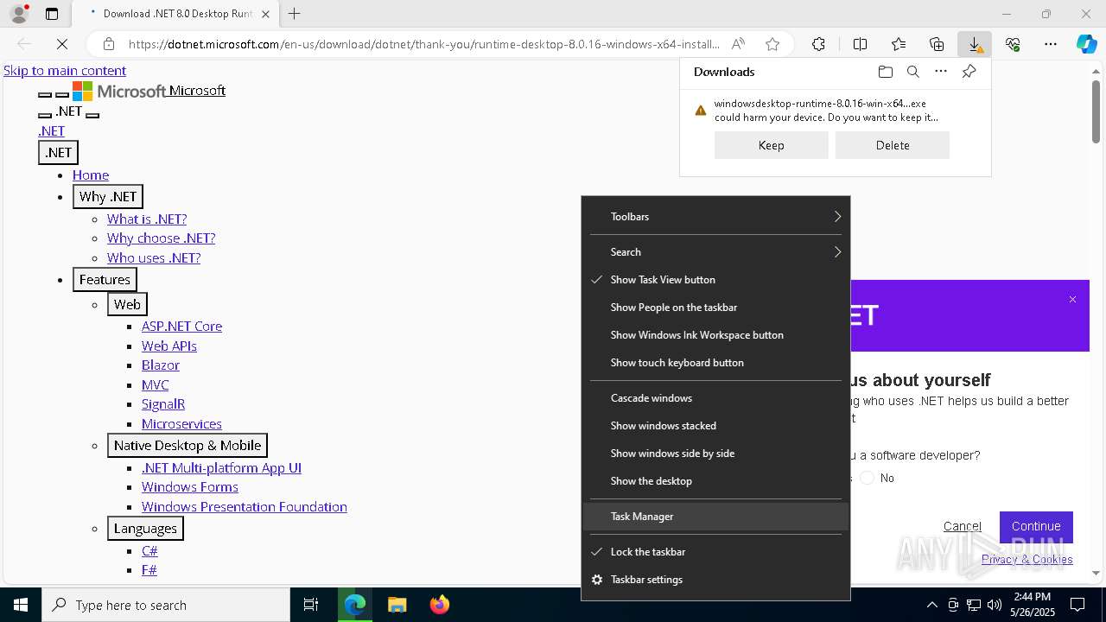Viewport: 1106px width, 622px height.
Task: Toggle Lock the taskbar option
Action: click(715, 552)
